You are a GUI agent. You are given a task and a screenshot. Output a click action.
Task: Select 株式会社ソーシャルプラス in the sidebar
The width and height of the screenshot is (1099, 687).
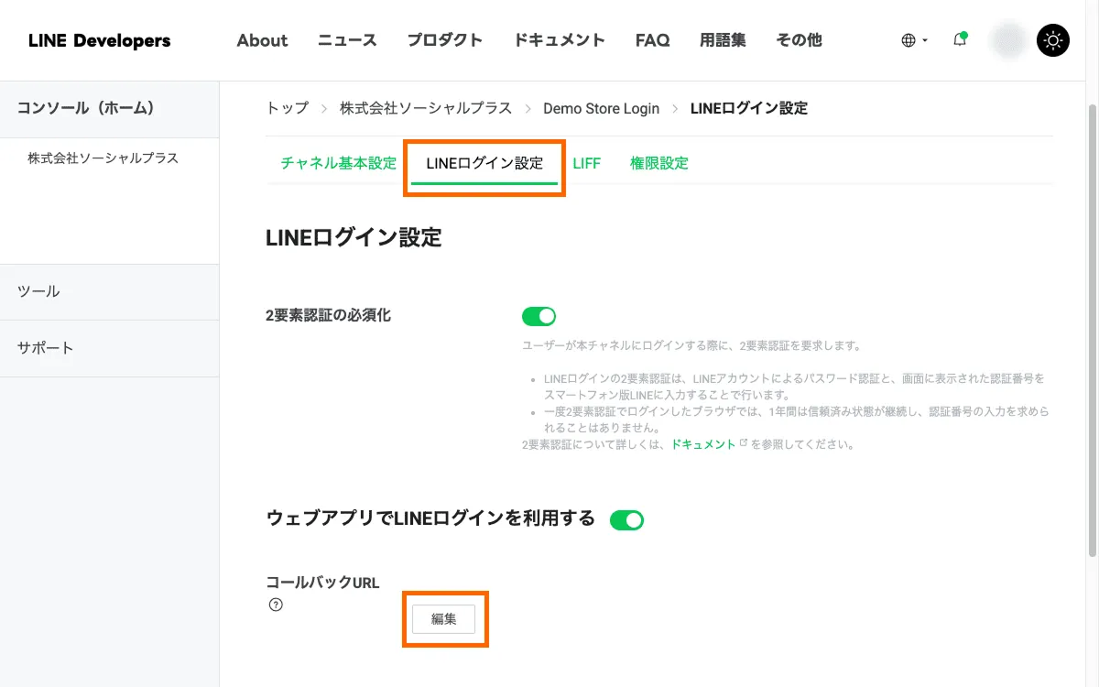pos(103,158)
